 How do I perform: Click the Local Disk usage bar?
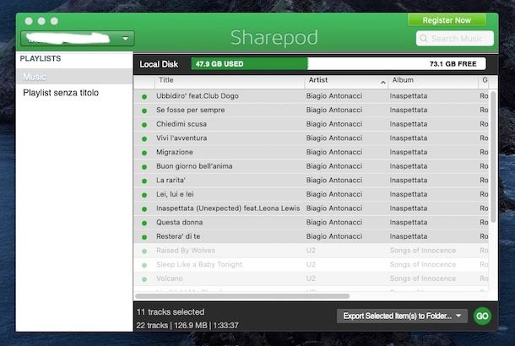pyautogui.click(x=339, y=64)
